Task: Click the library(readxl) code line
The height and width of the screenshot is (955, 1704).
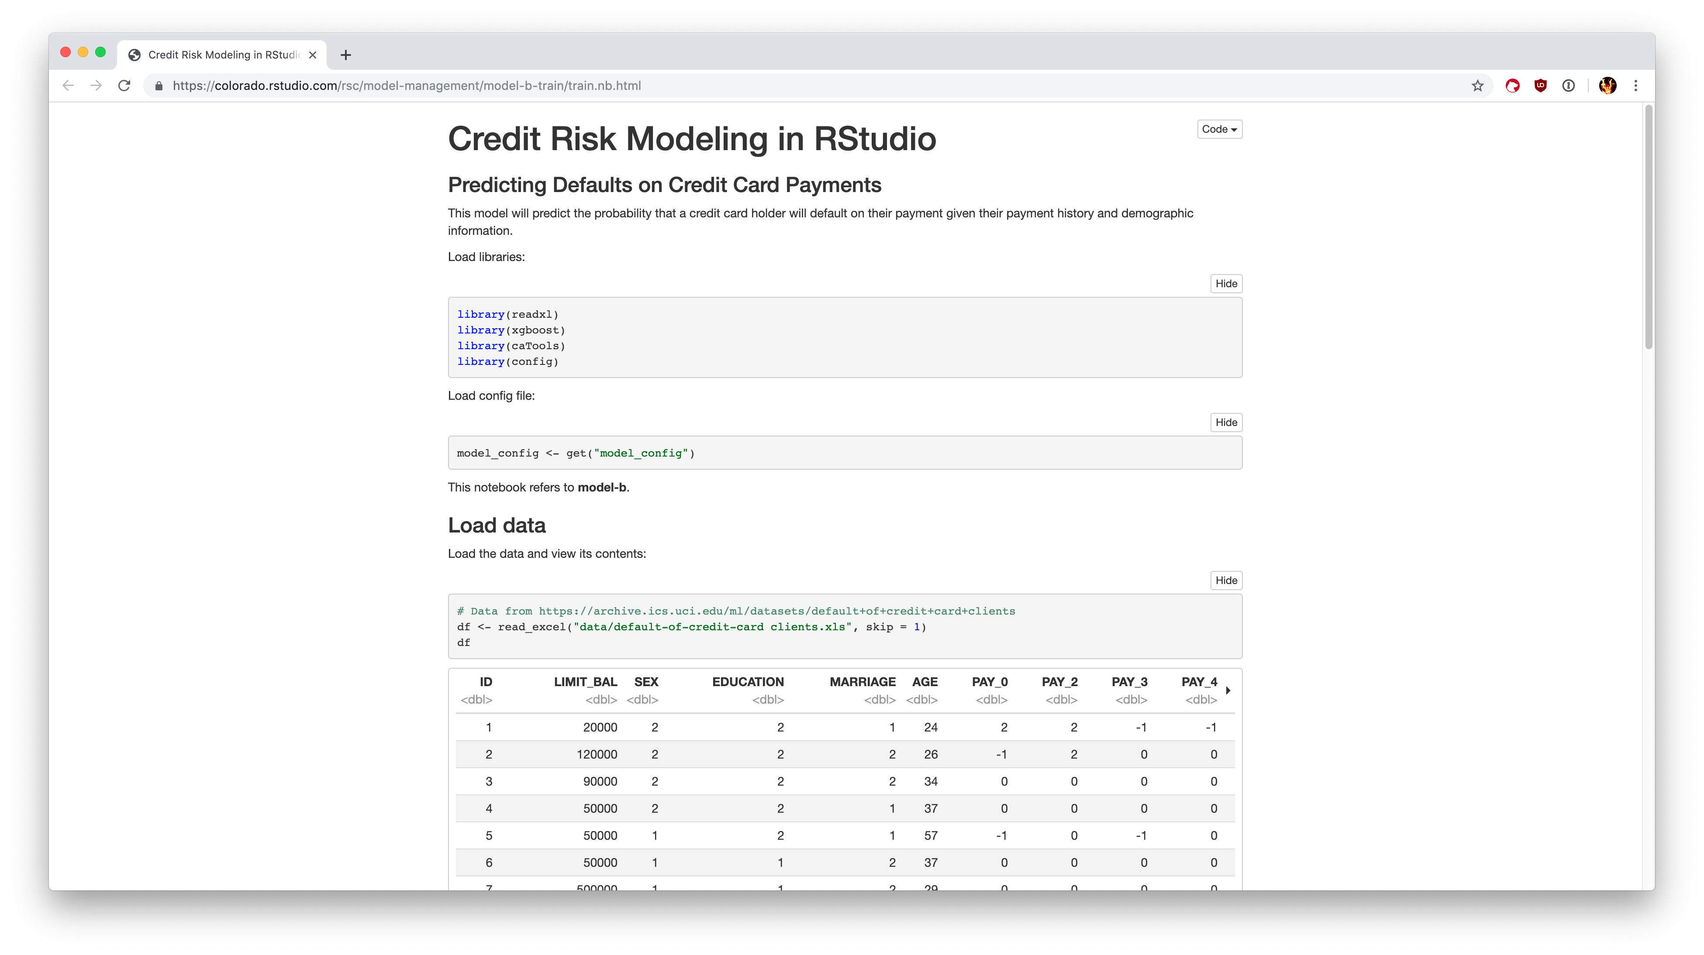Action: click(x=507, y=315)
